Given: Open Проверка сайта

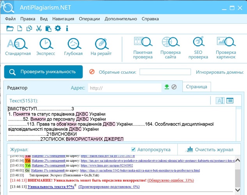Looking at the screenshot, I should pyautogui.click(x=171, y=48).
